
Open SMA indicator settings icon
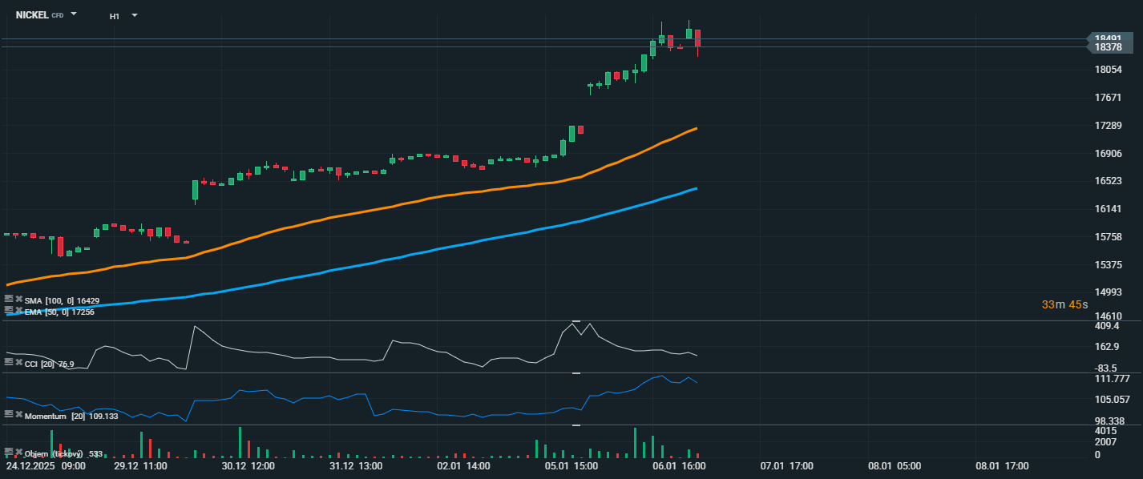click(9, 299)
